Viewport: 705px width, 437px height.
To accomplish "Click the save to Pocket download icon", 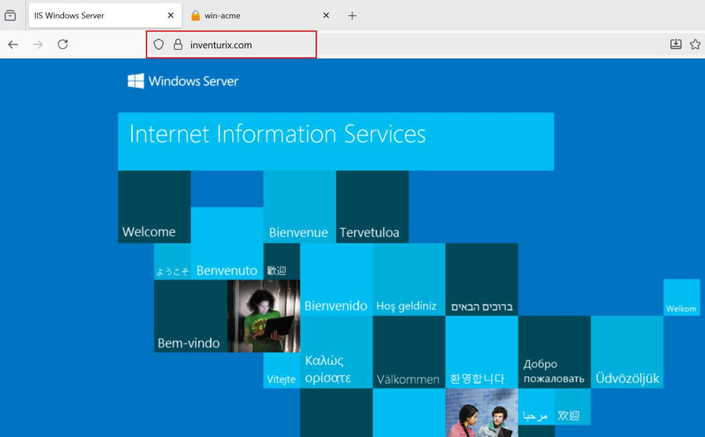I will click(x=676, y=44).
